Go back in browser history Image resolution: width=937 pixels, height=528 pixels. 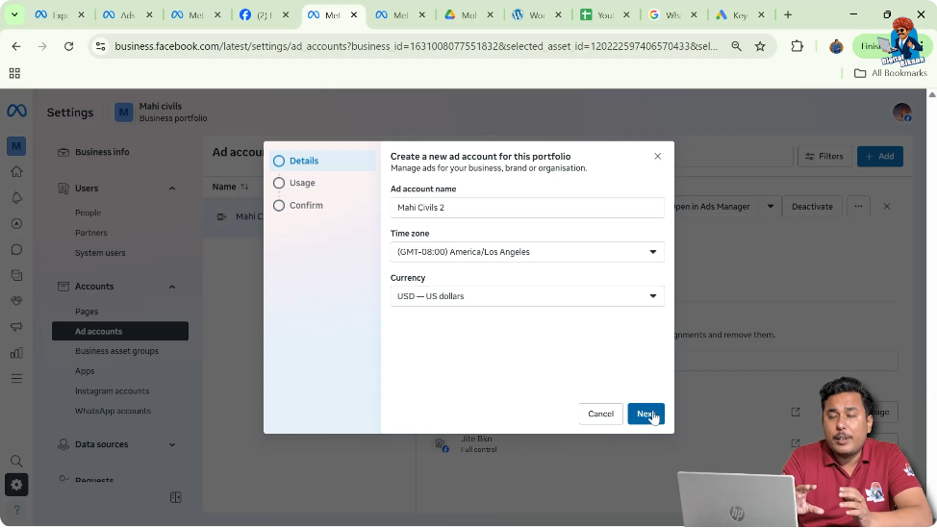click(16, 46)
